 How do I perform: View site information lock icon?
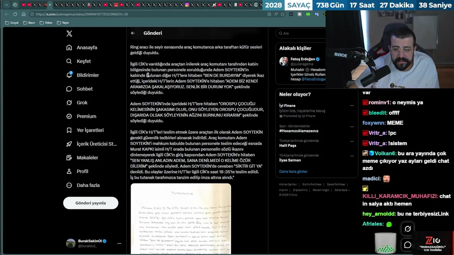(32, 14)
